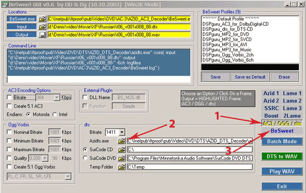Open the SSRC options tab
306x193 pixels.
[x=271, y=108]
